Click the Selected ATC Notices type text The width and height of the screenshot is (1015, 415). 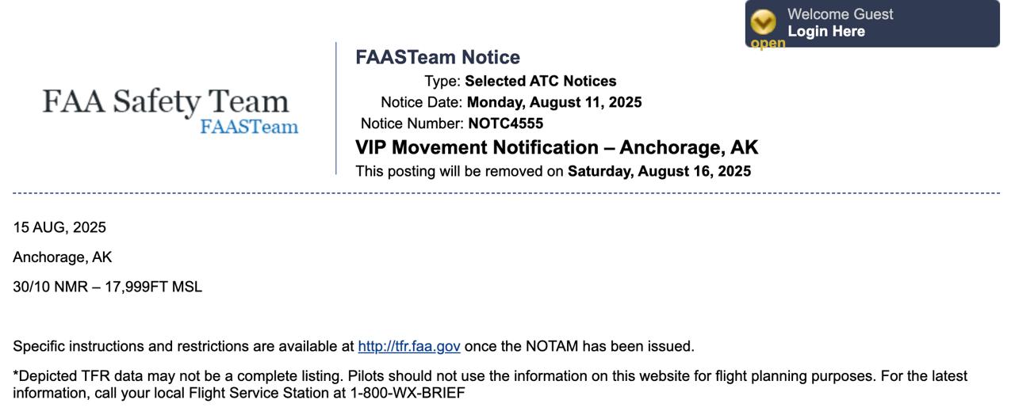pos(540,81)
